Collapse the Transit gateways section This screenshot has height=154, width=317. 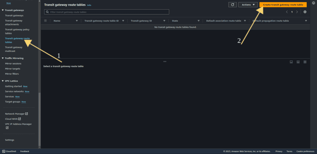click(x=3, y=10)
